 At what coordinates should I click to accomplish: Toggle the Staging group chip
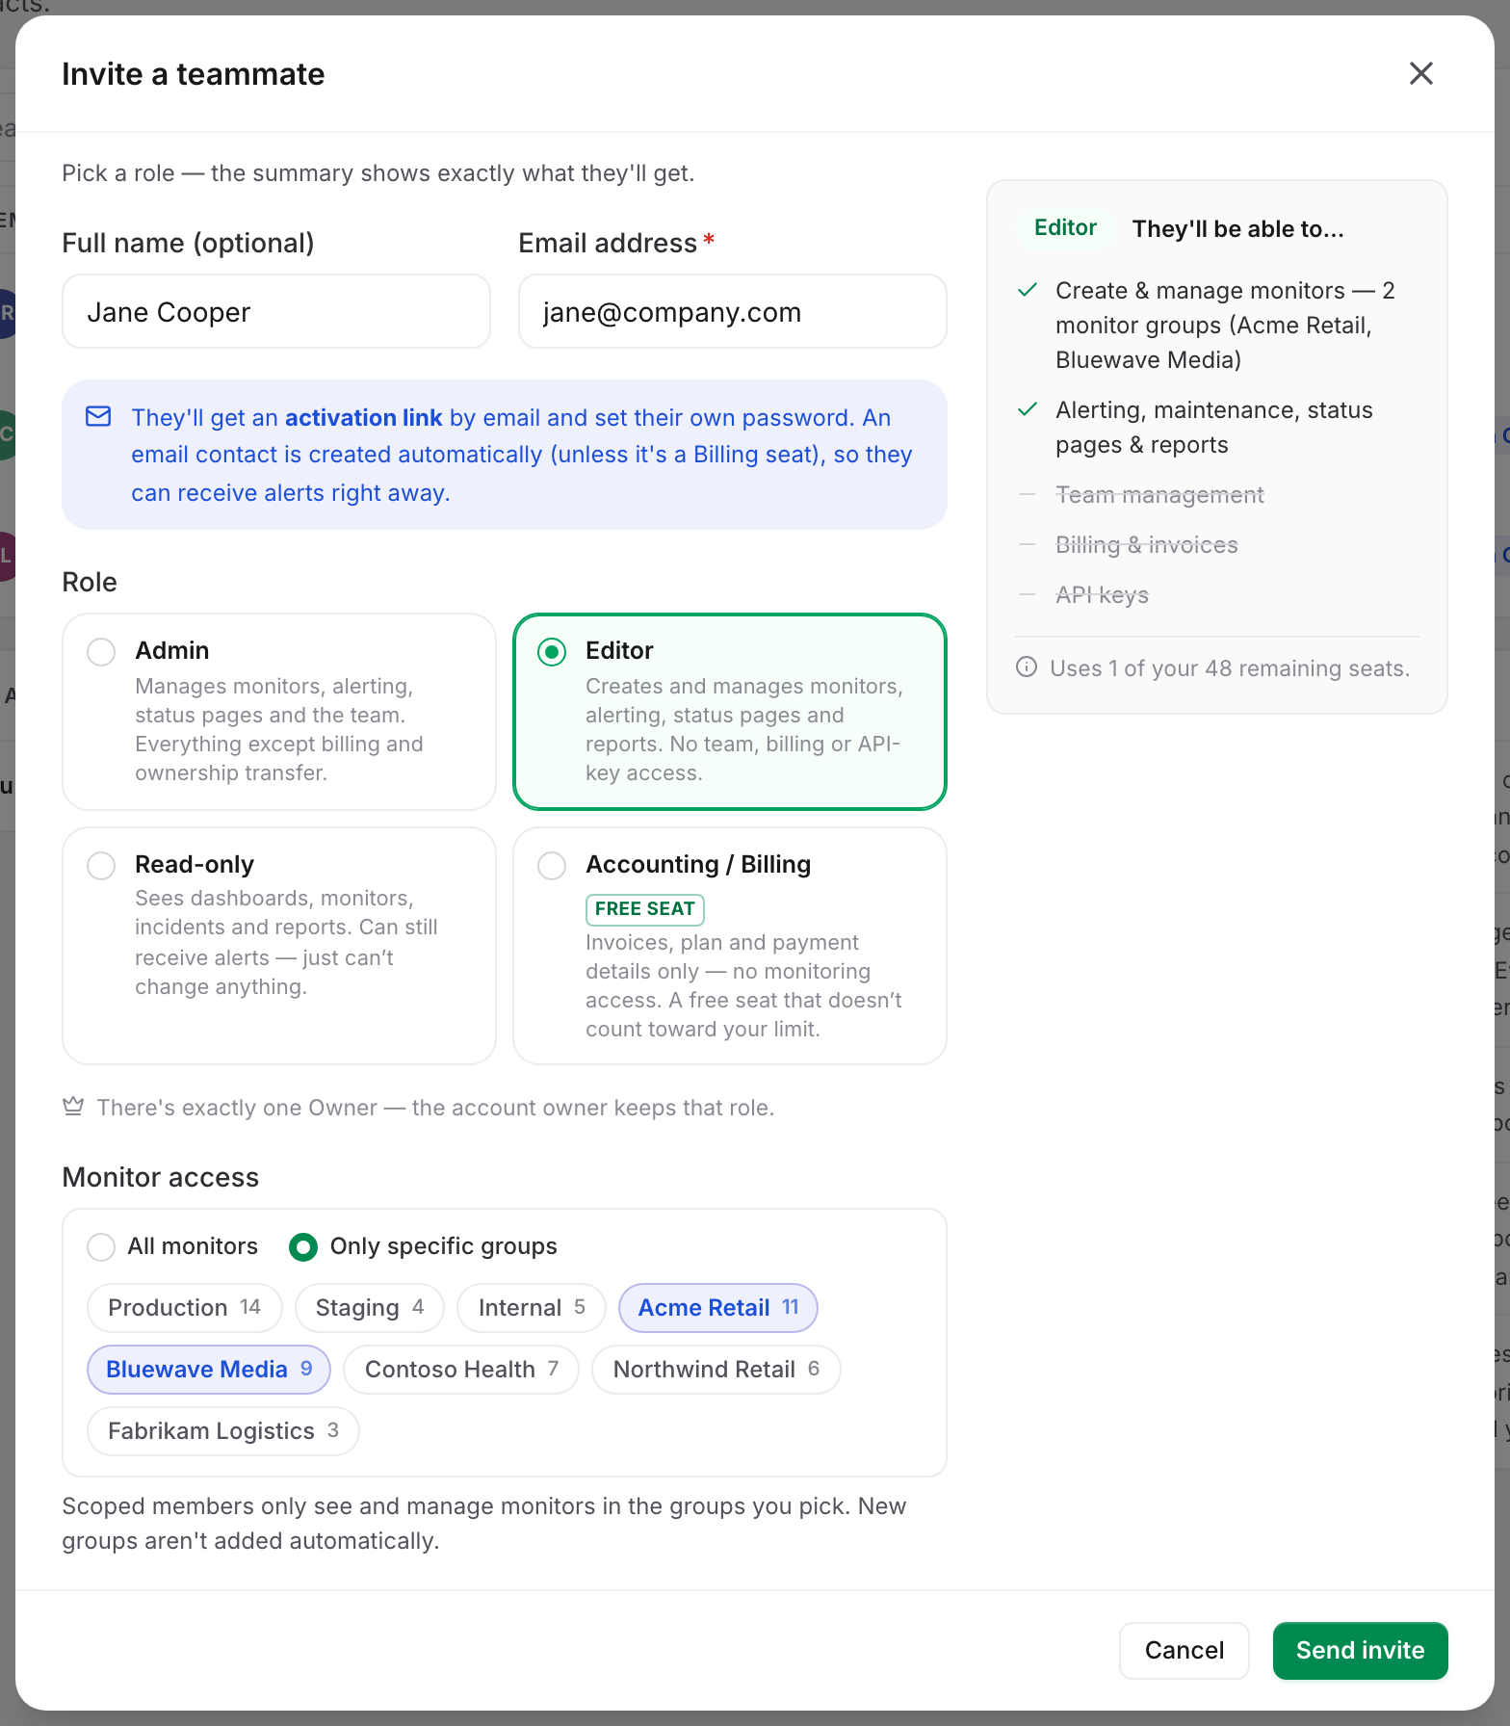click(370, 1308)
